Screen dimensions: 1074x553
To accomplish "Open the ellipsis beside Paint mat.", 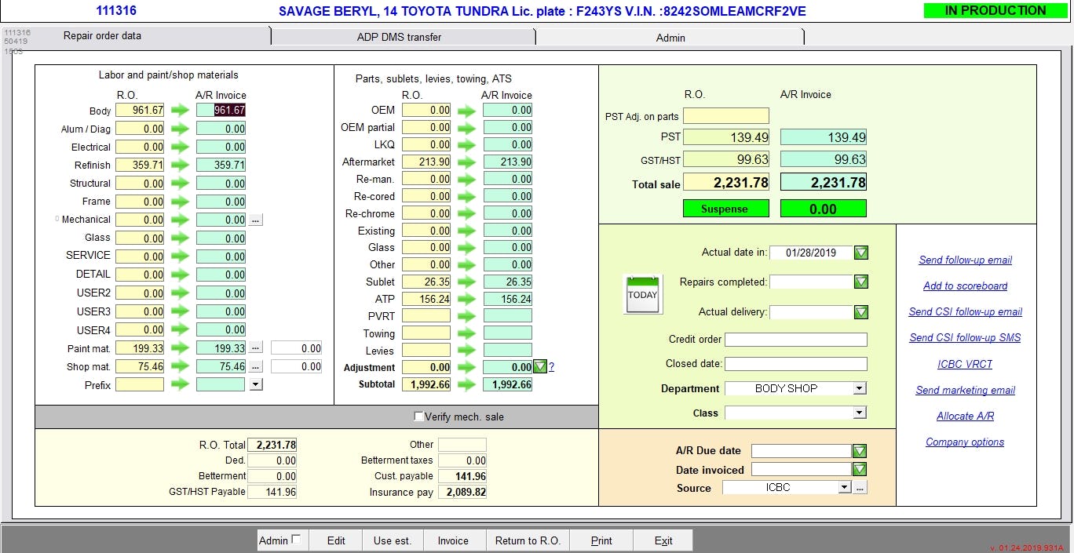I will pyautogui.click(x=255, y=347).
